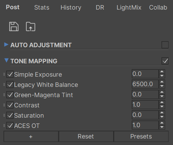The image size is (173, 145).
Task: Increase Contrast value with up arrow
Action: click(162, 102)
